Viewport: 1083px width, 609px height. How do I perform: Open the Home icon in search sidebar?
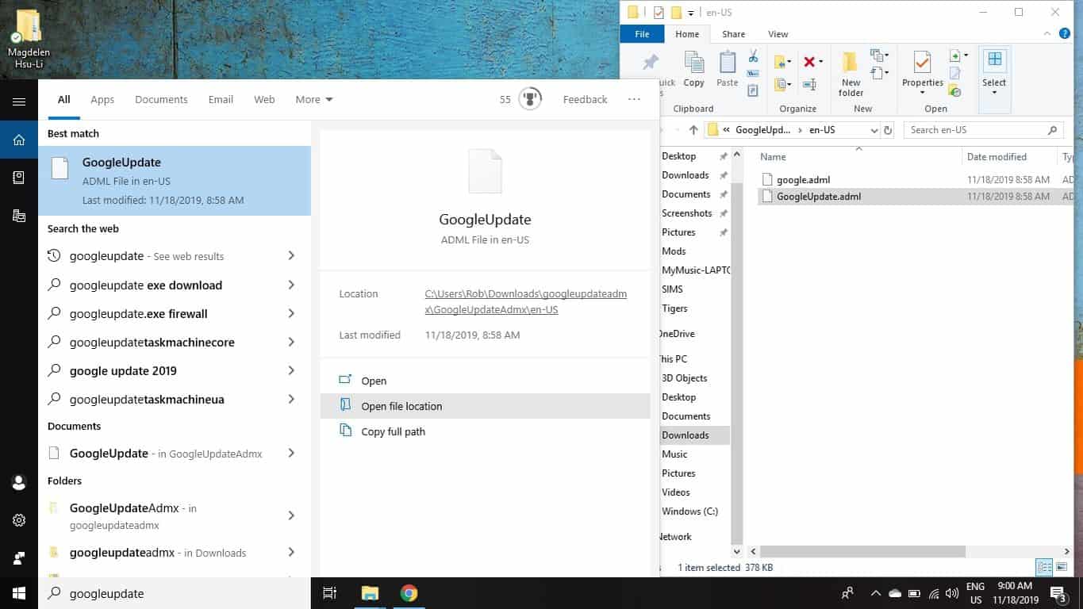19,140
